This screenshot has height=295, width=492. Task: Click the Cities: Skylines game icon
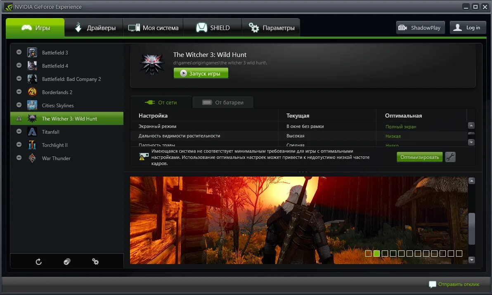click(x=32, y=105)
